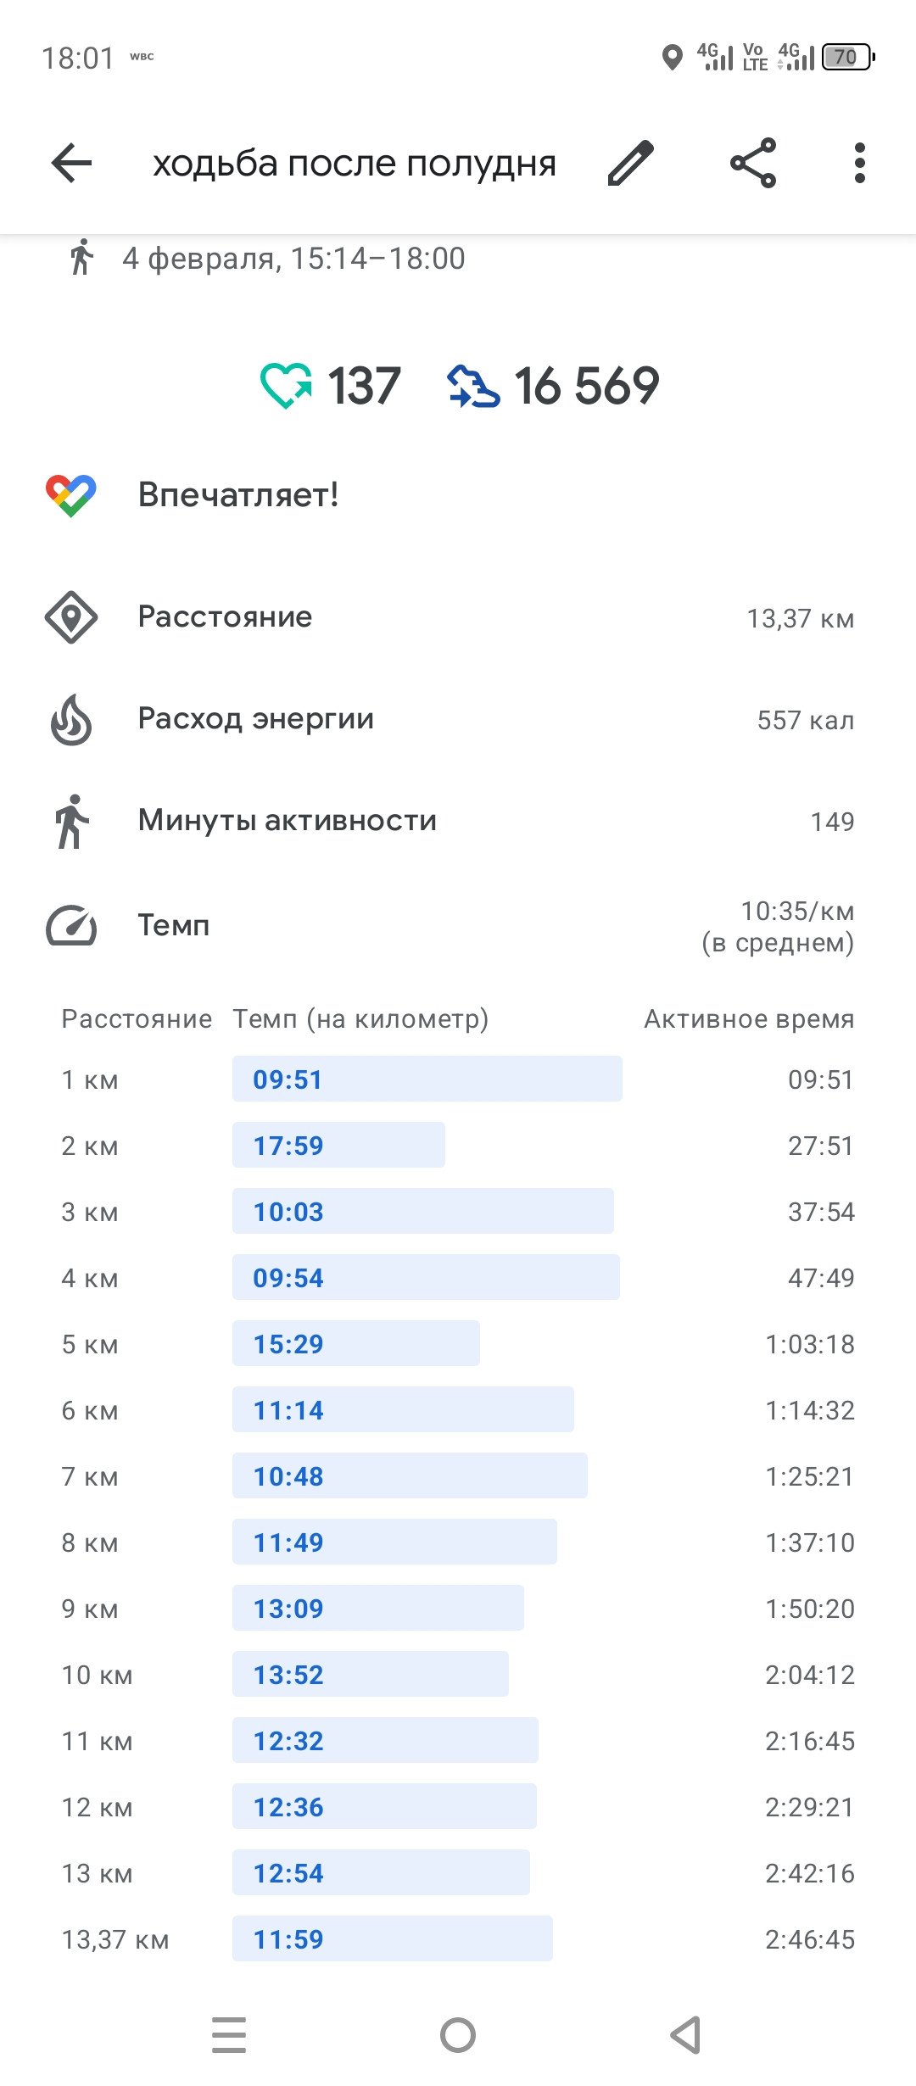
Task: Select the Расход энергии row
Action: pos(458,720)
